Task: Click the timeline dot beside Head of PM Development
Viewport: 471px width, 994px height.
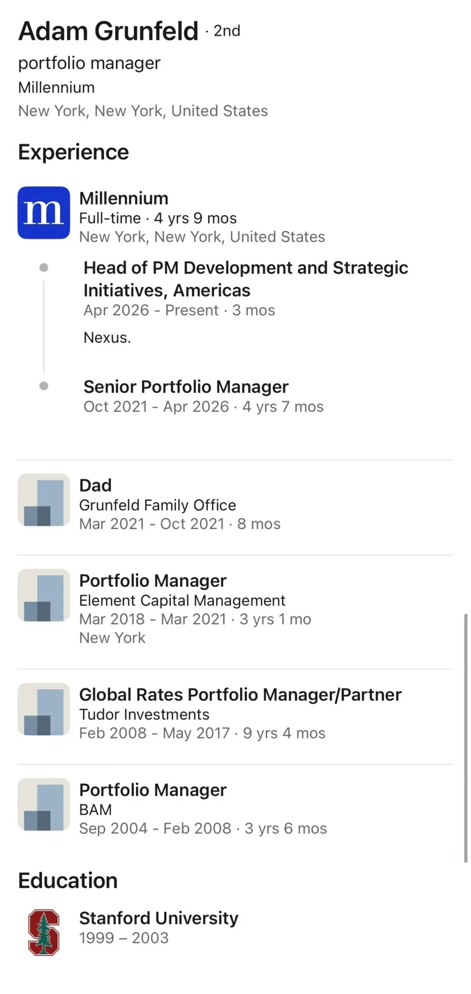Action: point(44,267)
